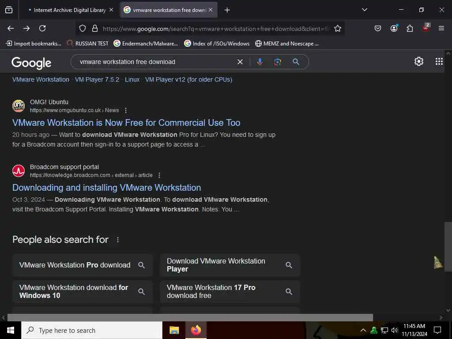The image size is (452, 339).
Task: Bookmark this page with the star icon
Action: click(x=338, y=28)
